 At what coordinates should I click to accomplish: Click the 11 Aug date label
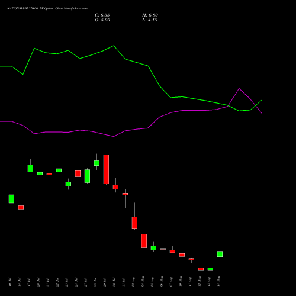190,282
